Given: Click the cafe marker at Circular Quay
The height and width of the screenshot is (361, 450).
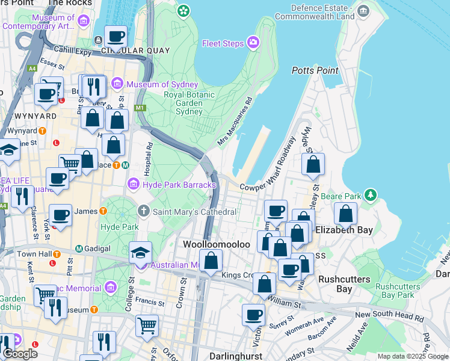Looking at the screenshot, I should pos(116,39).
